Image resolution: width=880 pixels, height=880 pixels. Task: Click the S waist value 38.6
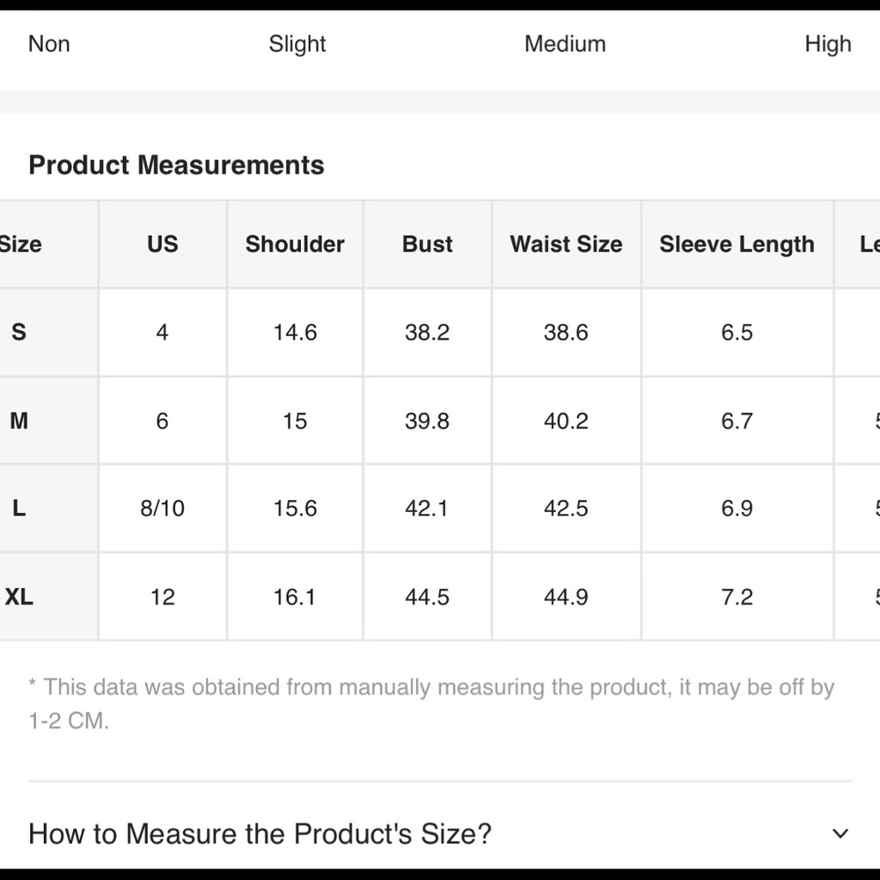pos(566,332)
